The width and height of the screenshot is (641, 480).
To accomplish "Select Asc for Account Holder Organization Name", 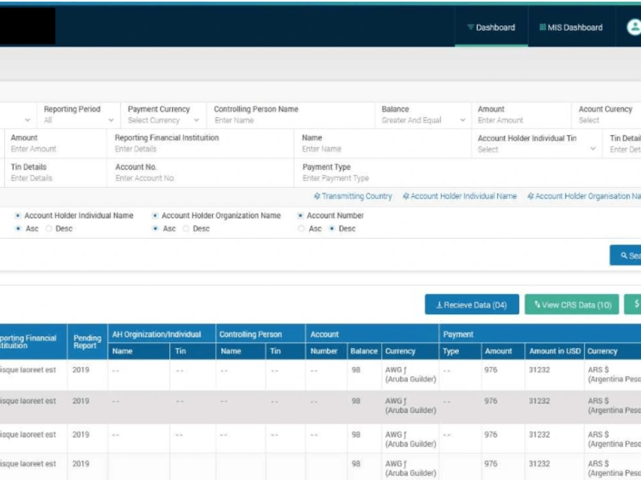I will [155, 228].
